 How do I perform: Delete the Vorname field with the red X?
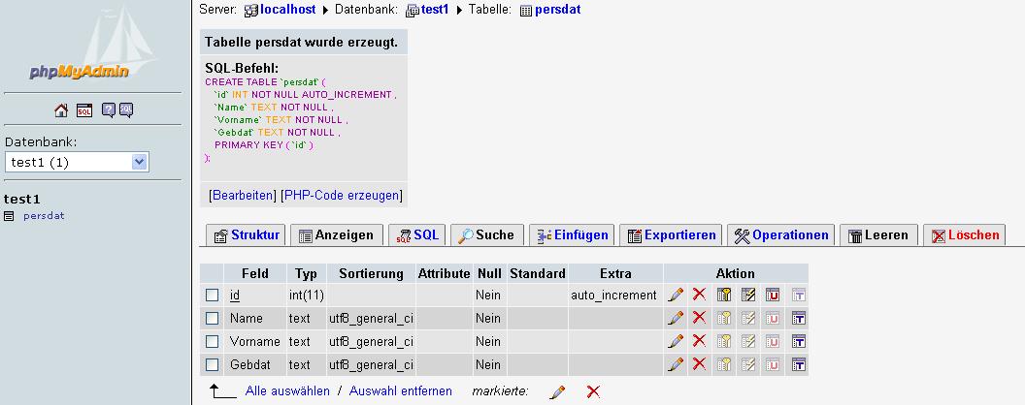click(699, 341)
